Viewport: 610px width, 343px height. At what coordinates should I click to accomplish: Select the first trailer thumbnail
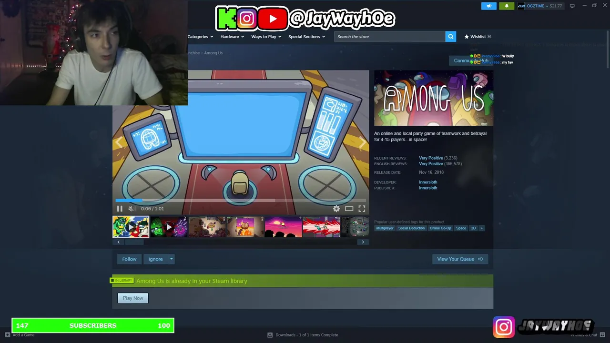[x=131, y=227]
